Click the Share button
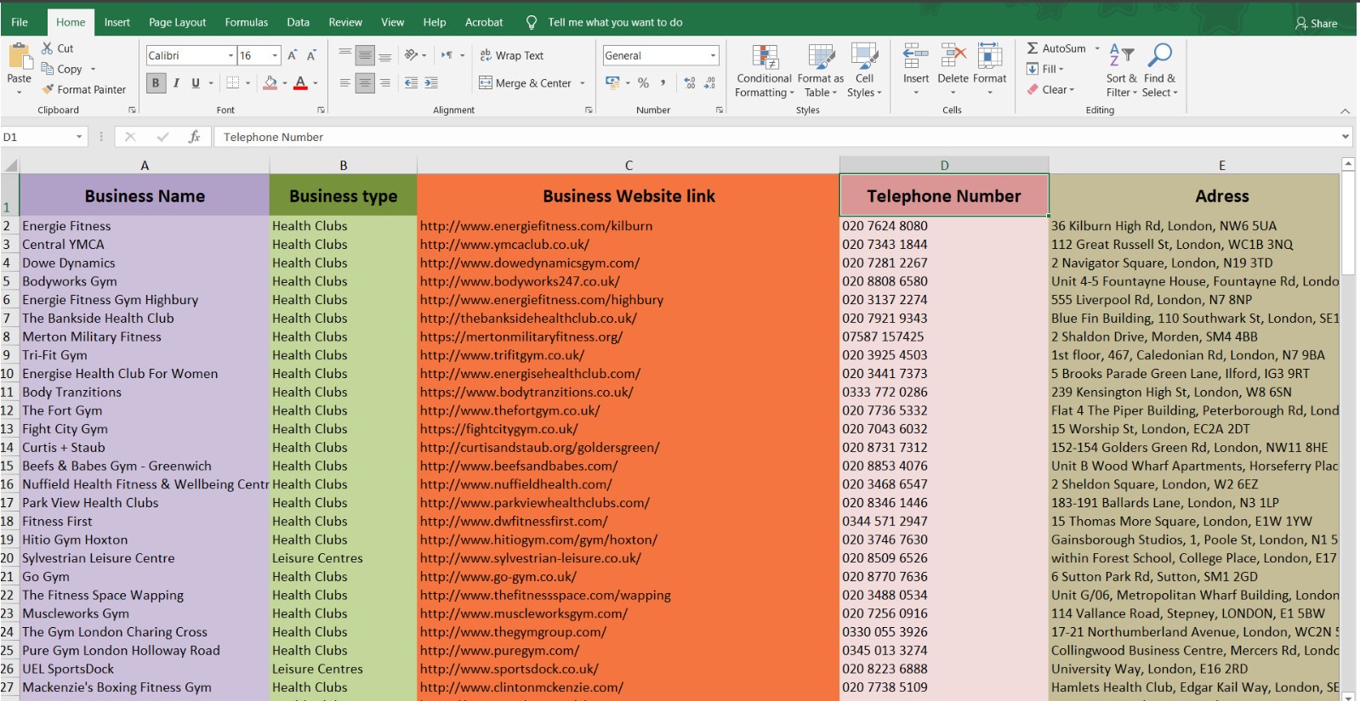 click(x=1316, y=23)
